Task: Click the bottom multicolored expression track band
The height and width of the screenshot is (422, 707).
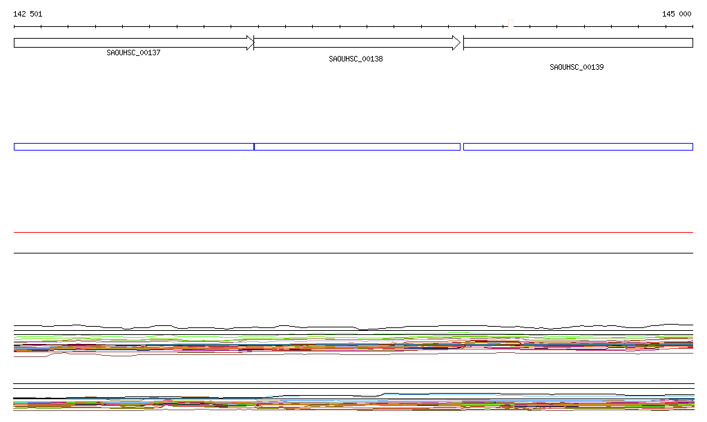Action: coord(353,404)
